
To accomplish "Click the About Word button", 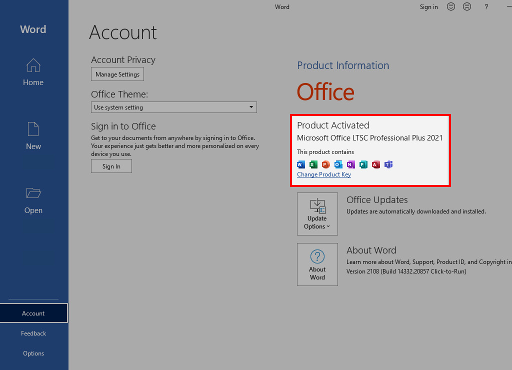I will point(317,264).
